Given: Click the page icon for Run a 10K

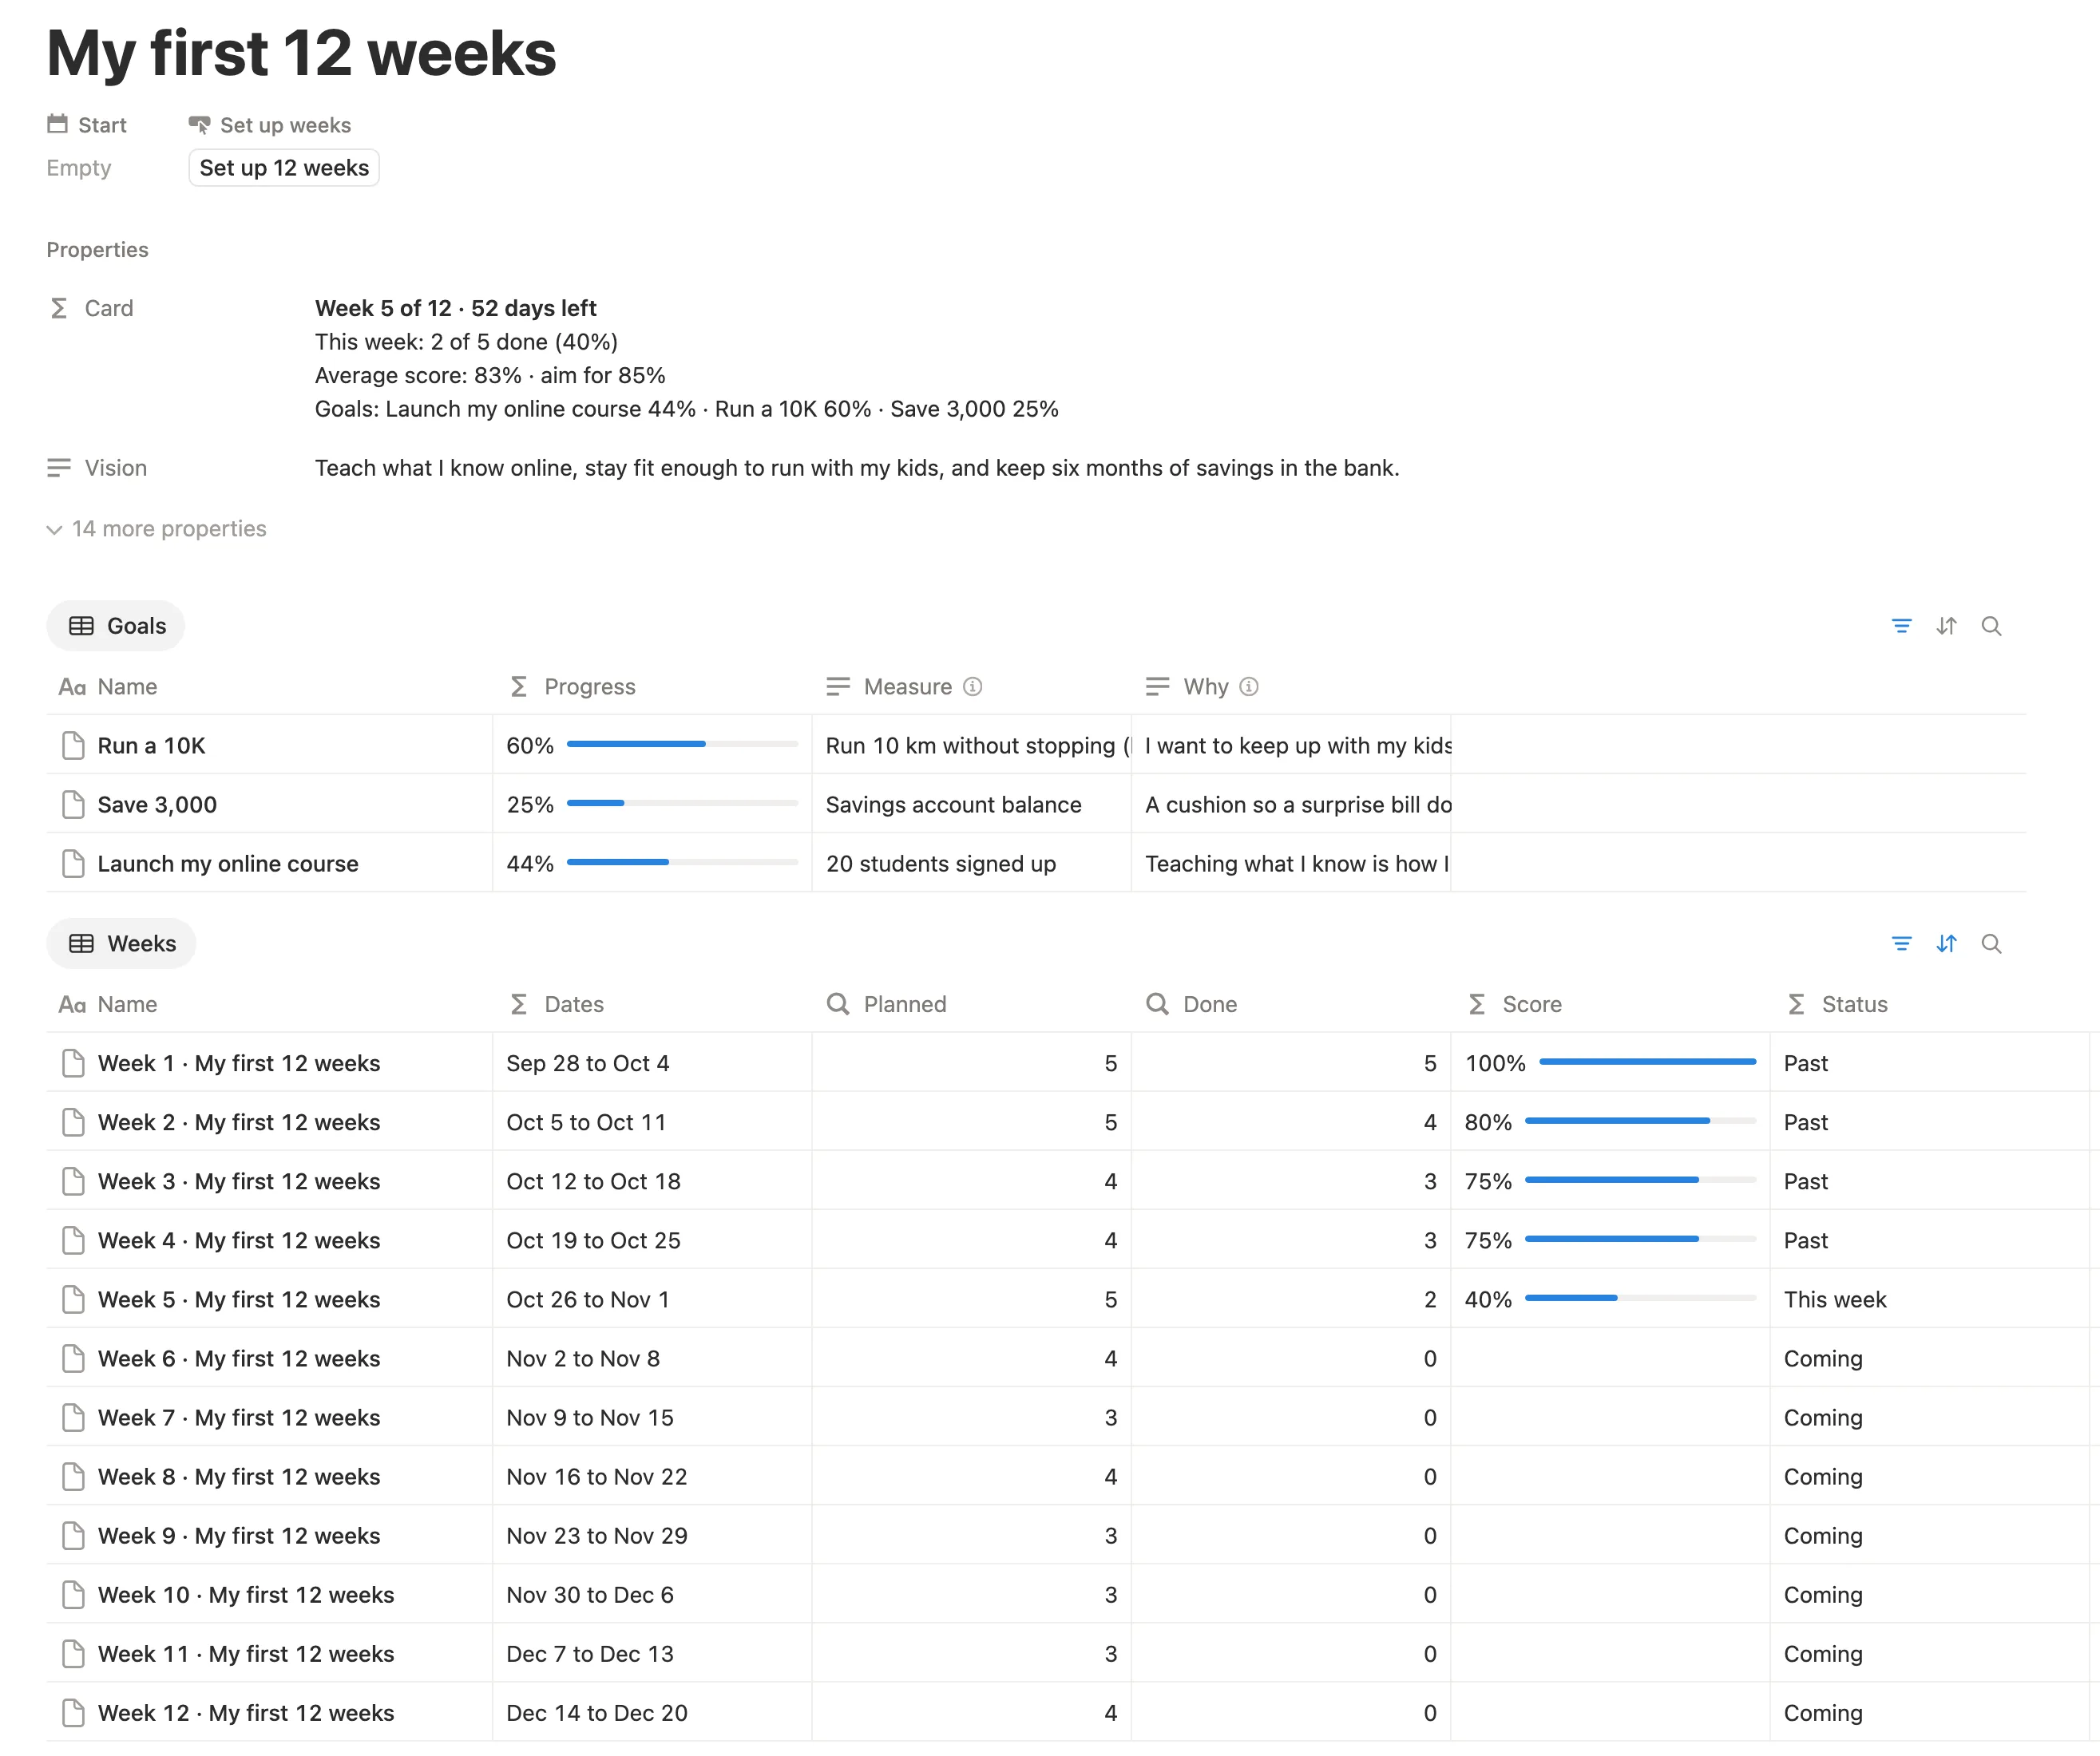Looking at the screenshot, I should click(73, 746).
